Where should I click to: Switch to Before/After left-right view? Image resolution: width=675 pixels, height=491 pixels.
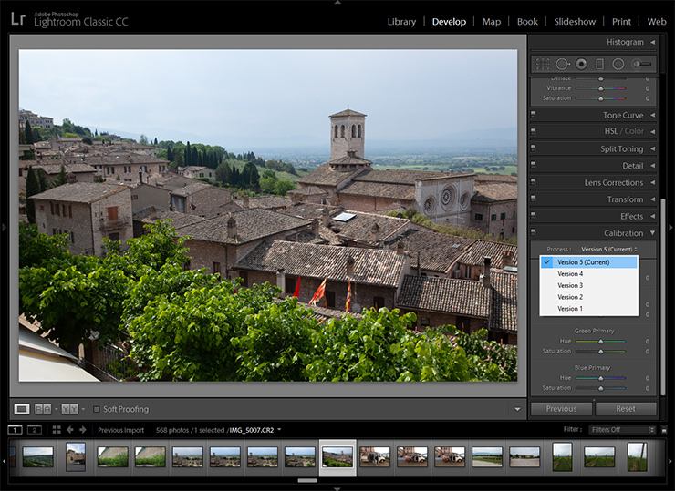43,409
